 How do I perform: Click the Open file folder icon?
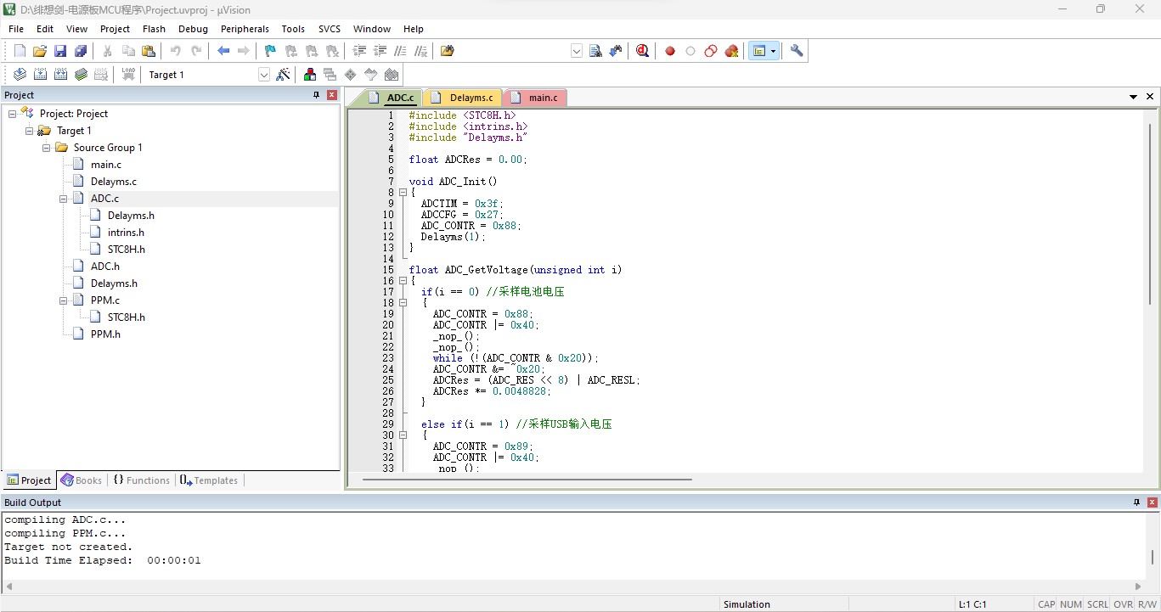(40, 51)
